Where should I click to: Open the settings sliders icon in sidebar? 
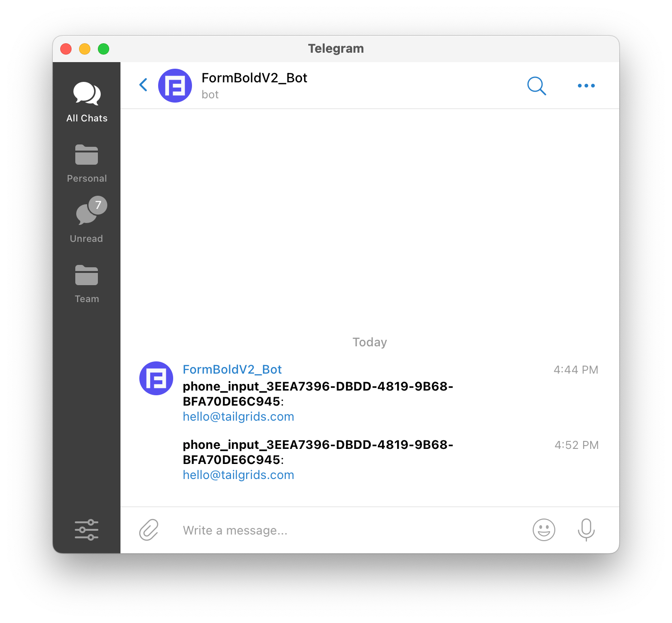pos(87,530)
